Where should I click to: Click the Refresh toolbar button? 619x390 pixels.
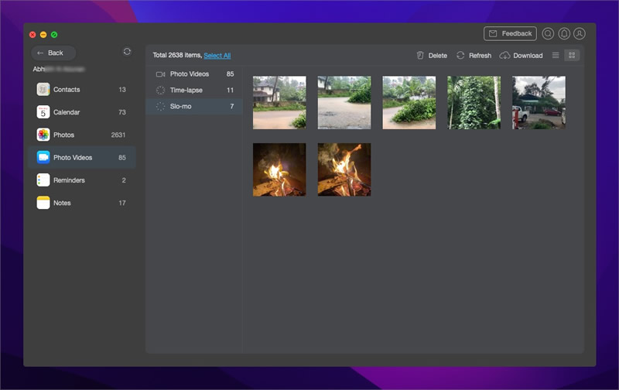click(474, 55)
